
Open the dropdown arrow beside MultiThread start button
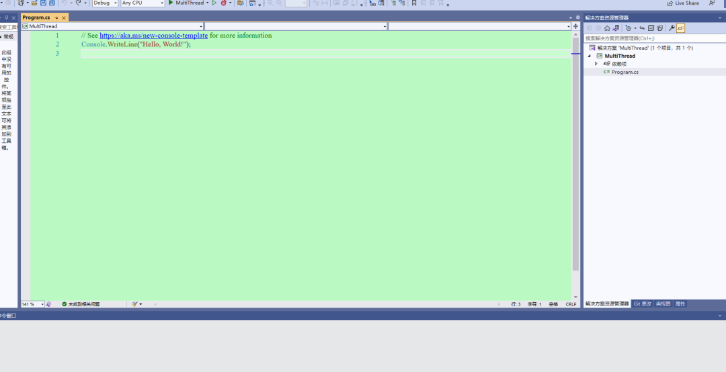pyautogui.click(x=208, y=3)
